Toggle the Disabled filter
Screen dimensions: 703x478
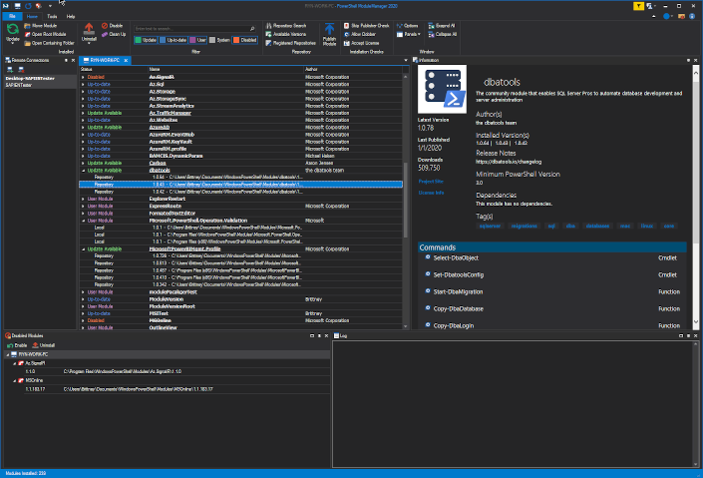tap(245, 40)
